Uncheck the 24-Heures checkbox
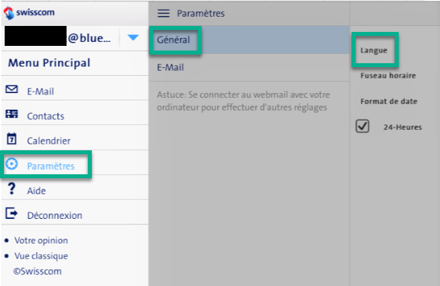This screenshot has height=286, width=440. (363, 126)
